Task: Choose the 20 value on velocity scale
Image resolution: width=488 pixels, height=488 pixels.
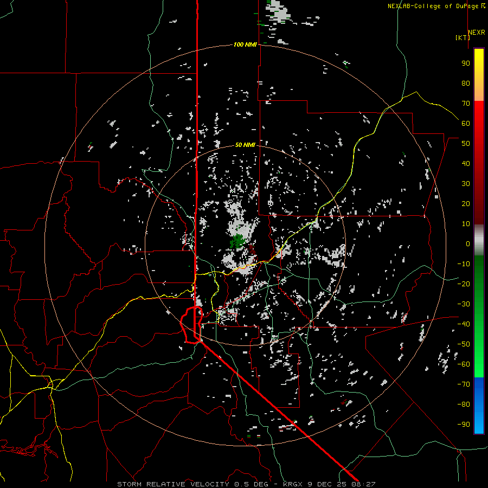Action: click(x=466, y=204)
